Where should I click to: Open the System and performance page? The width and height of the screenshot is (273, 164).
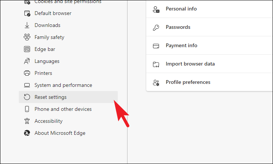(63, 85)
